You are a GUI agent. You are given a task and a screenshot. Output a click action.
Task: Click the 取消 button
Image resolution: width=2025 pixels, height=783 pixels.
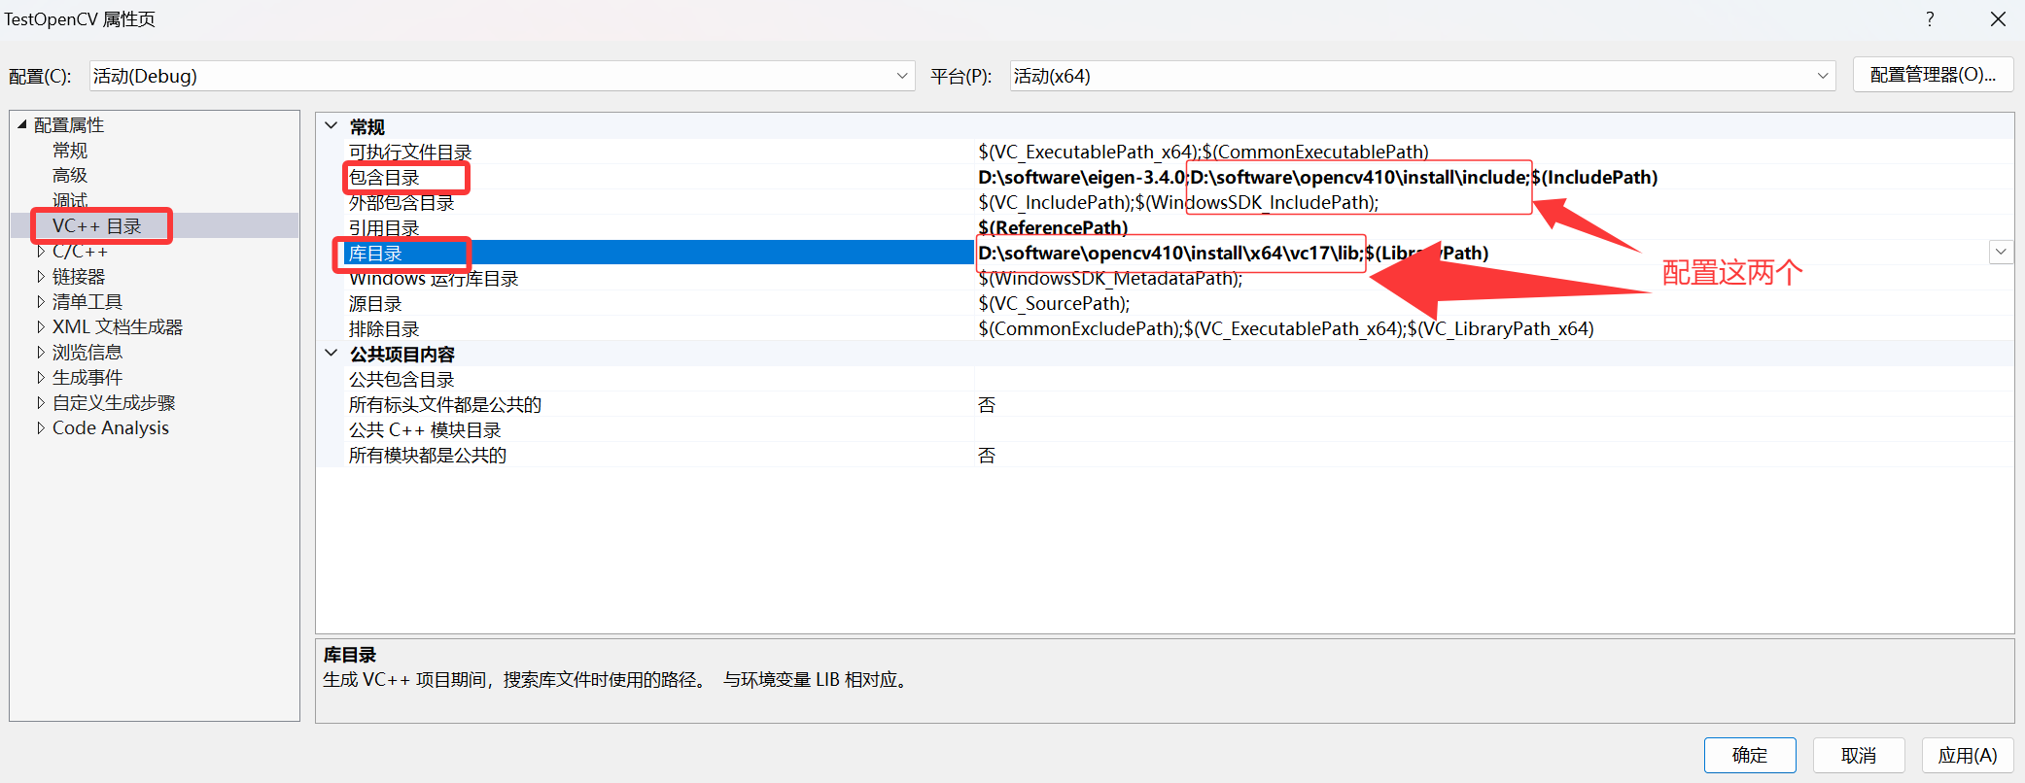[1859, 755]
